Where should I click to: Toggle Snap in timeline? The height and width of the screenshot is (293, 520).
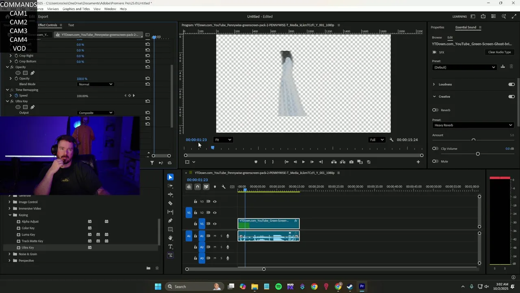click(x=197, y=187)
